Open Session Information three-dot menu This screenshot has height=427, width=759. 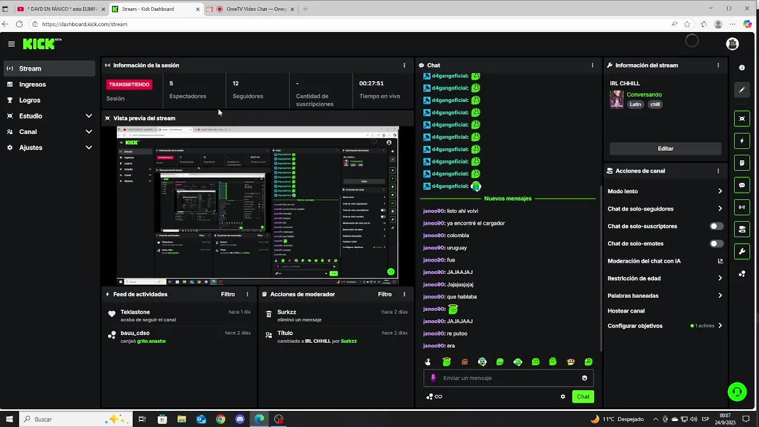pos(404,65)
